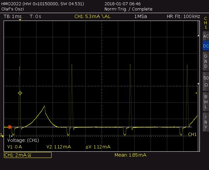Image resolution: width=209 pixels, height=170 pixels.
Task: Click the Norm-Trig. / Complete status
Action: pyautogui.click(x=128, y=9)
